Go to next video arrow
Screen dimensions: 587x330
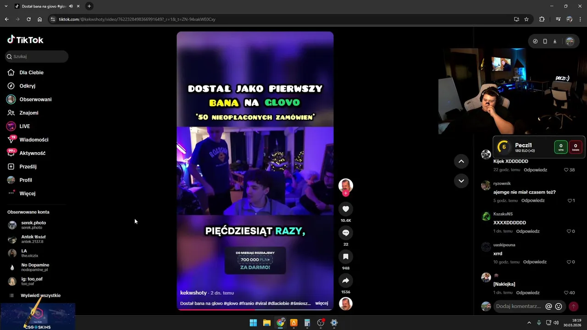click(x=461, y=181)
